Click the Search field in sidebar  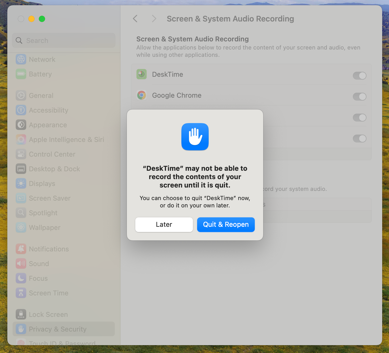[x=64, y=41]
